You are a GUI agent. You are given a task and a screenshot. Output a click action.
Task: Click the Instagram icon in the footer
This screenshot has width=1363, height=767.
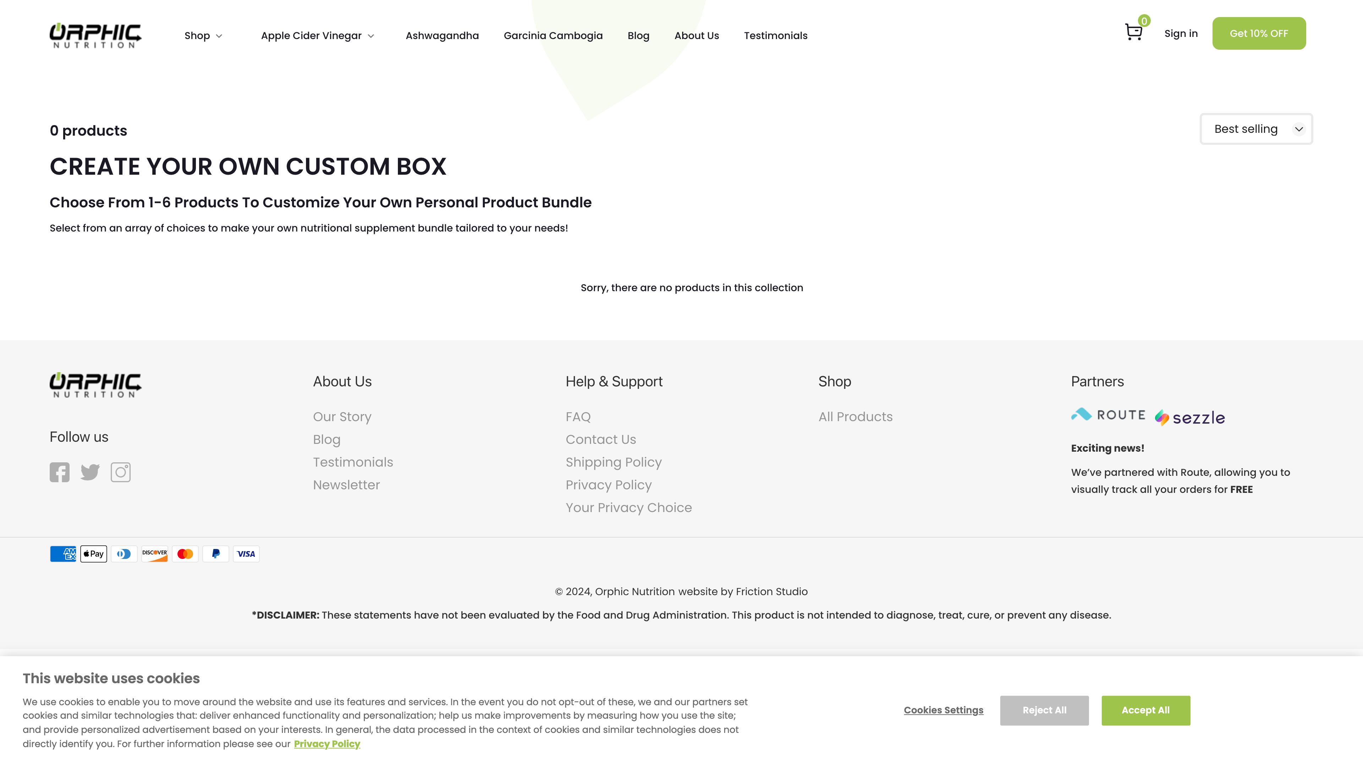[x=120, y=472]
